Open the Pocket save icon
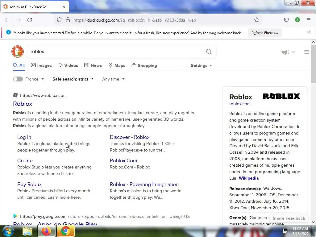Viewport: 316px width, 237px height. click(286, 20)
